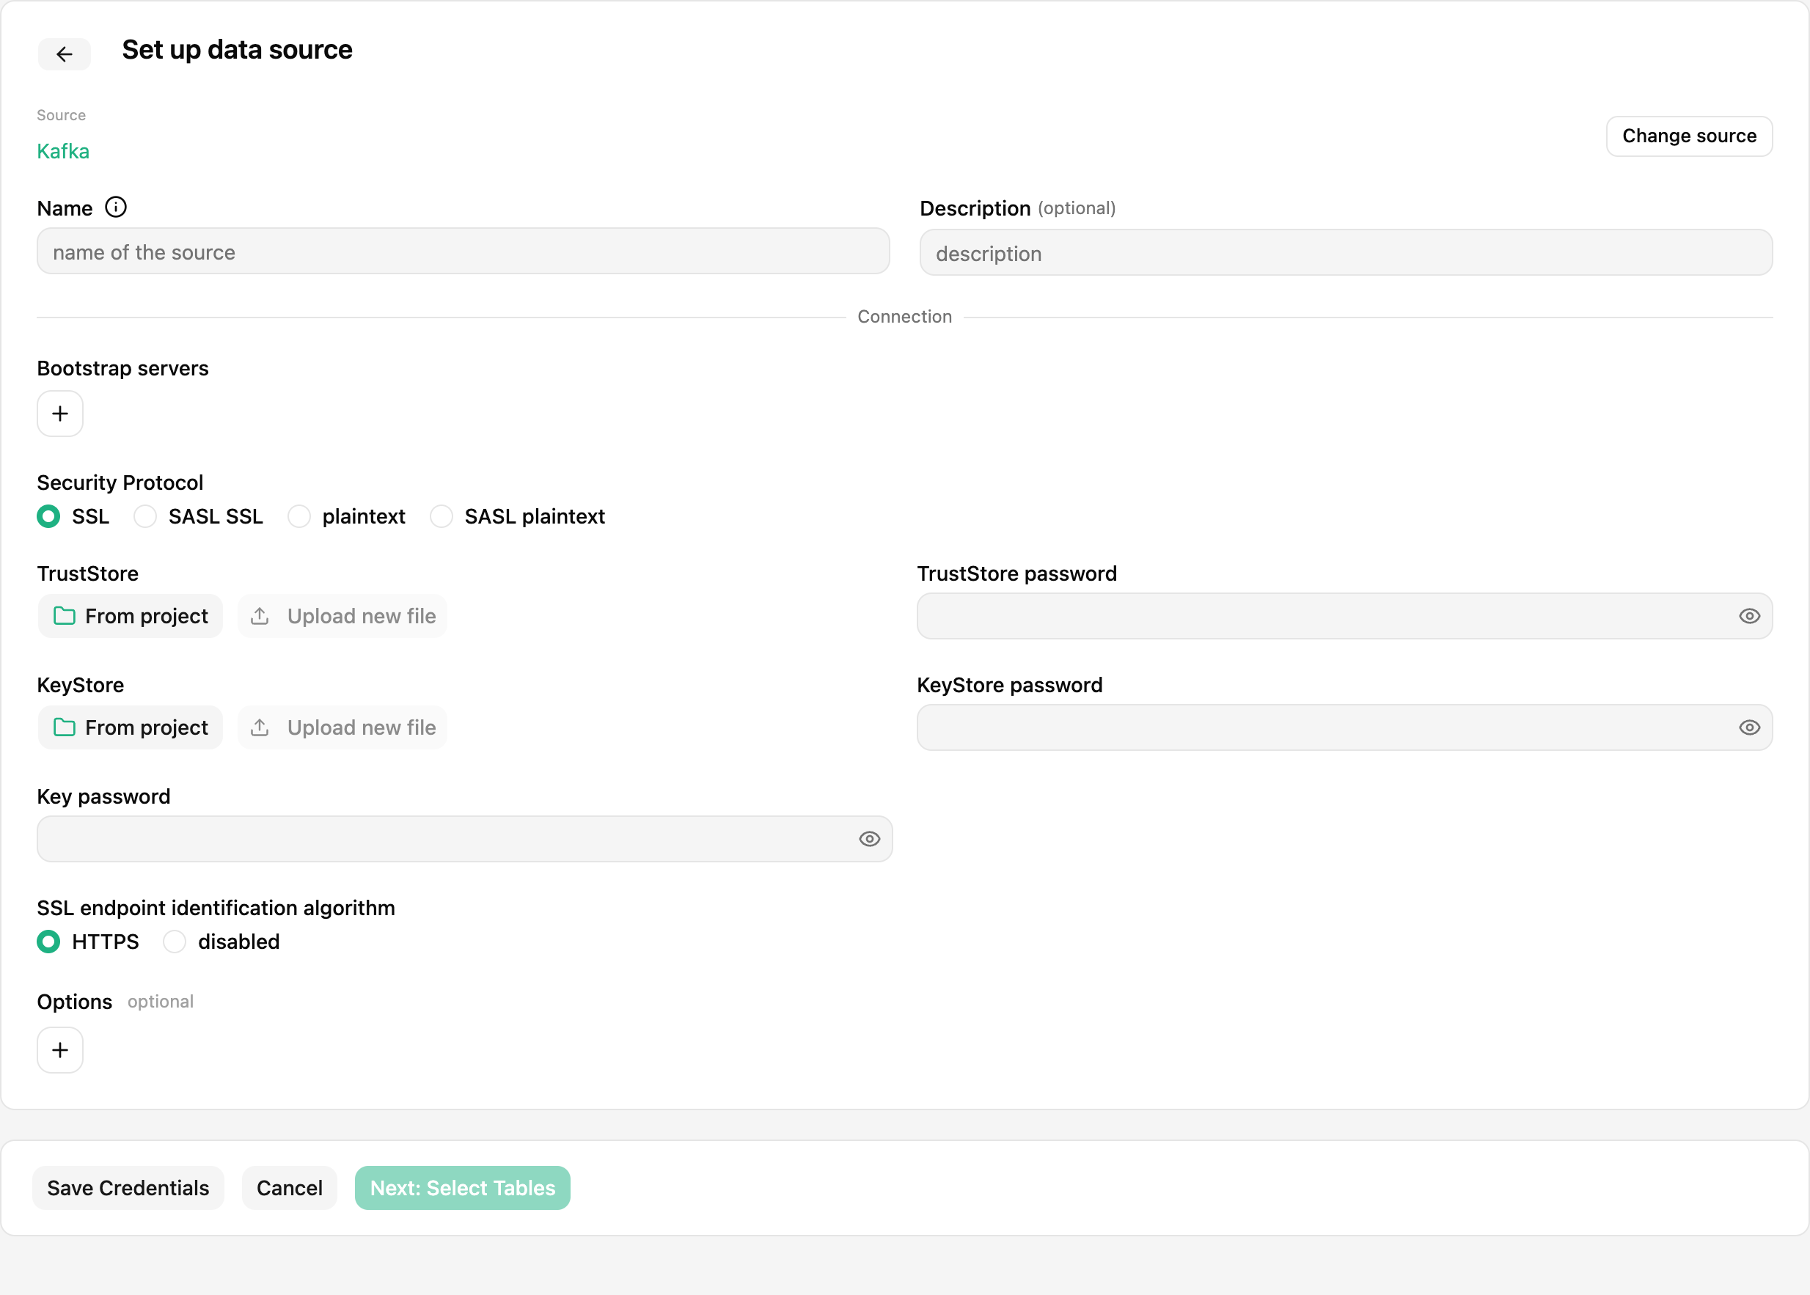Screen dimensions: 1810x1295
Task: Click the Key password field
Action: click(465, 839)
